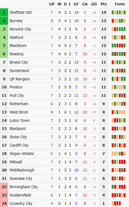The height and width of the screenshot is (207, 129).
Task: Click Watford's points value 12
Action: (104, 37)
